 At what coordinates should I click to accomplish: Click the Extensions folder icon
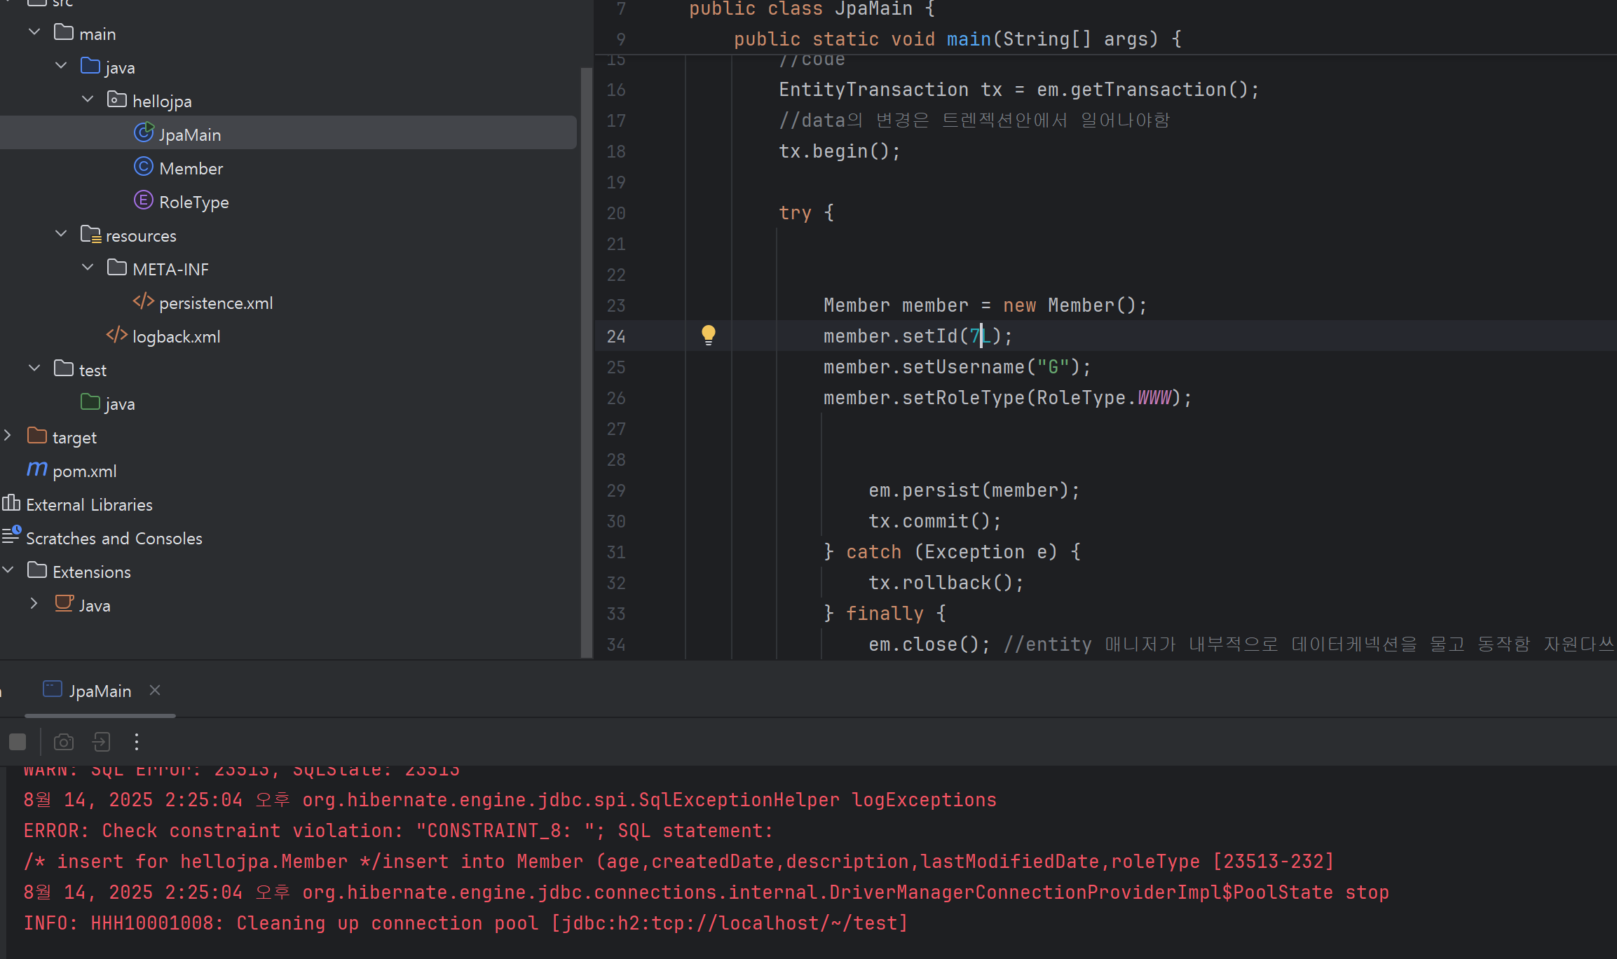click(x=37, y=570)
